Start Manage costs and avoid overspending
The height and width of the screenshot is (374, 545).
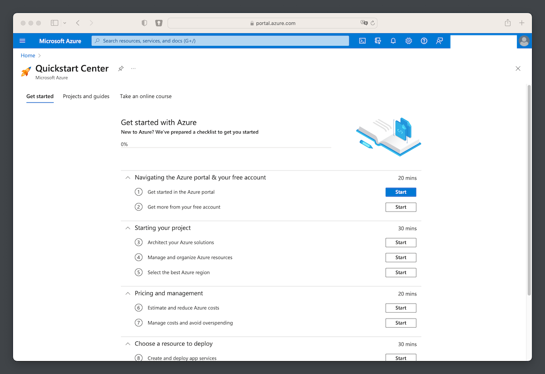(401, 323)
